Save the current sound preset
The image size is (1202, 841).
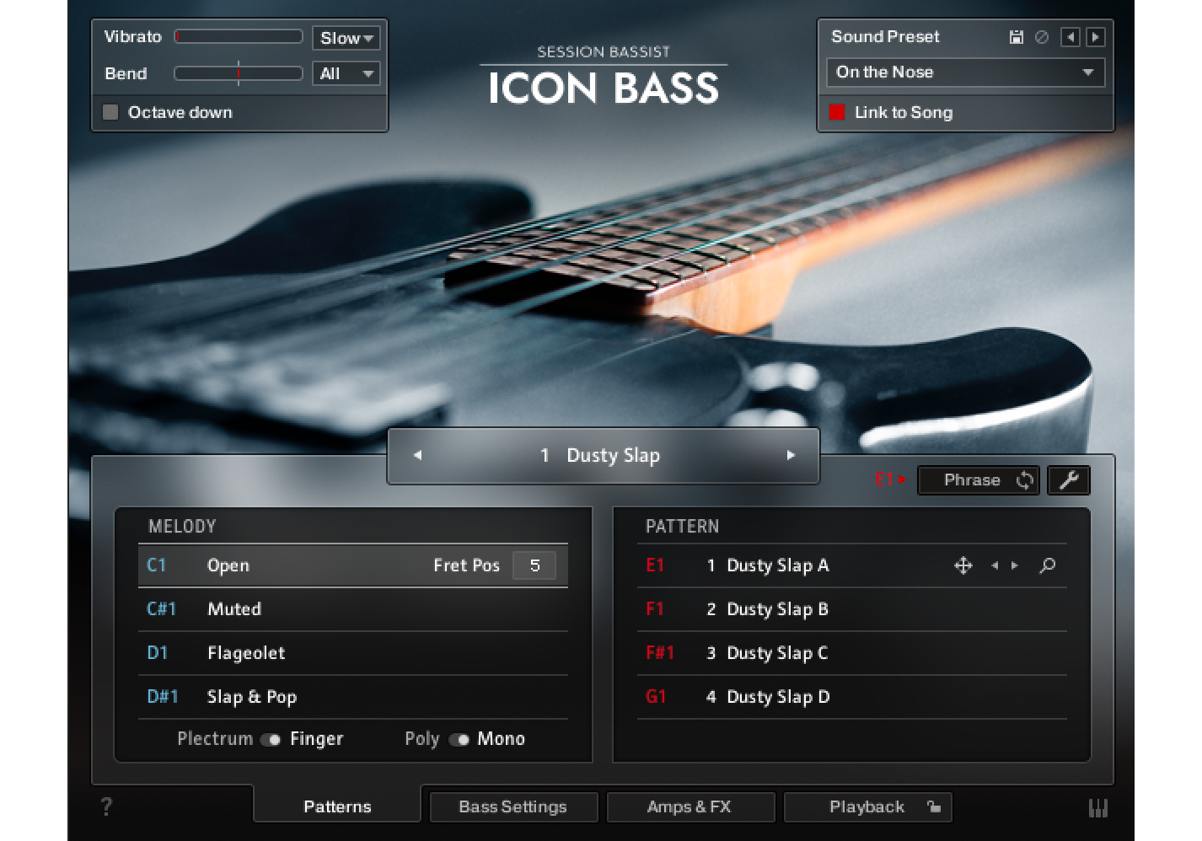click(1017, 37)
